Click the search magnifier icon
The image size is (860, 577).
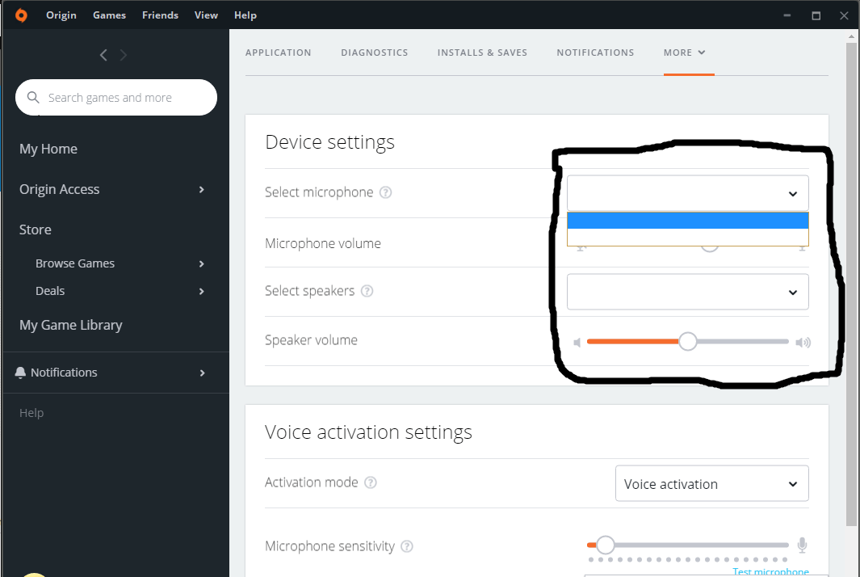[32, 97]
